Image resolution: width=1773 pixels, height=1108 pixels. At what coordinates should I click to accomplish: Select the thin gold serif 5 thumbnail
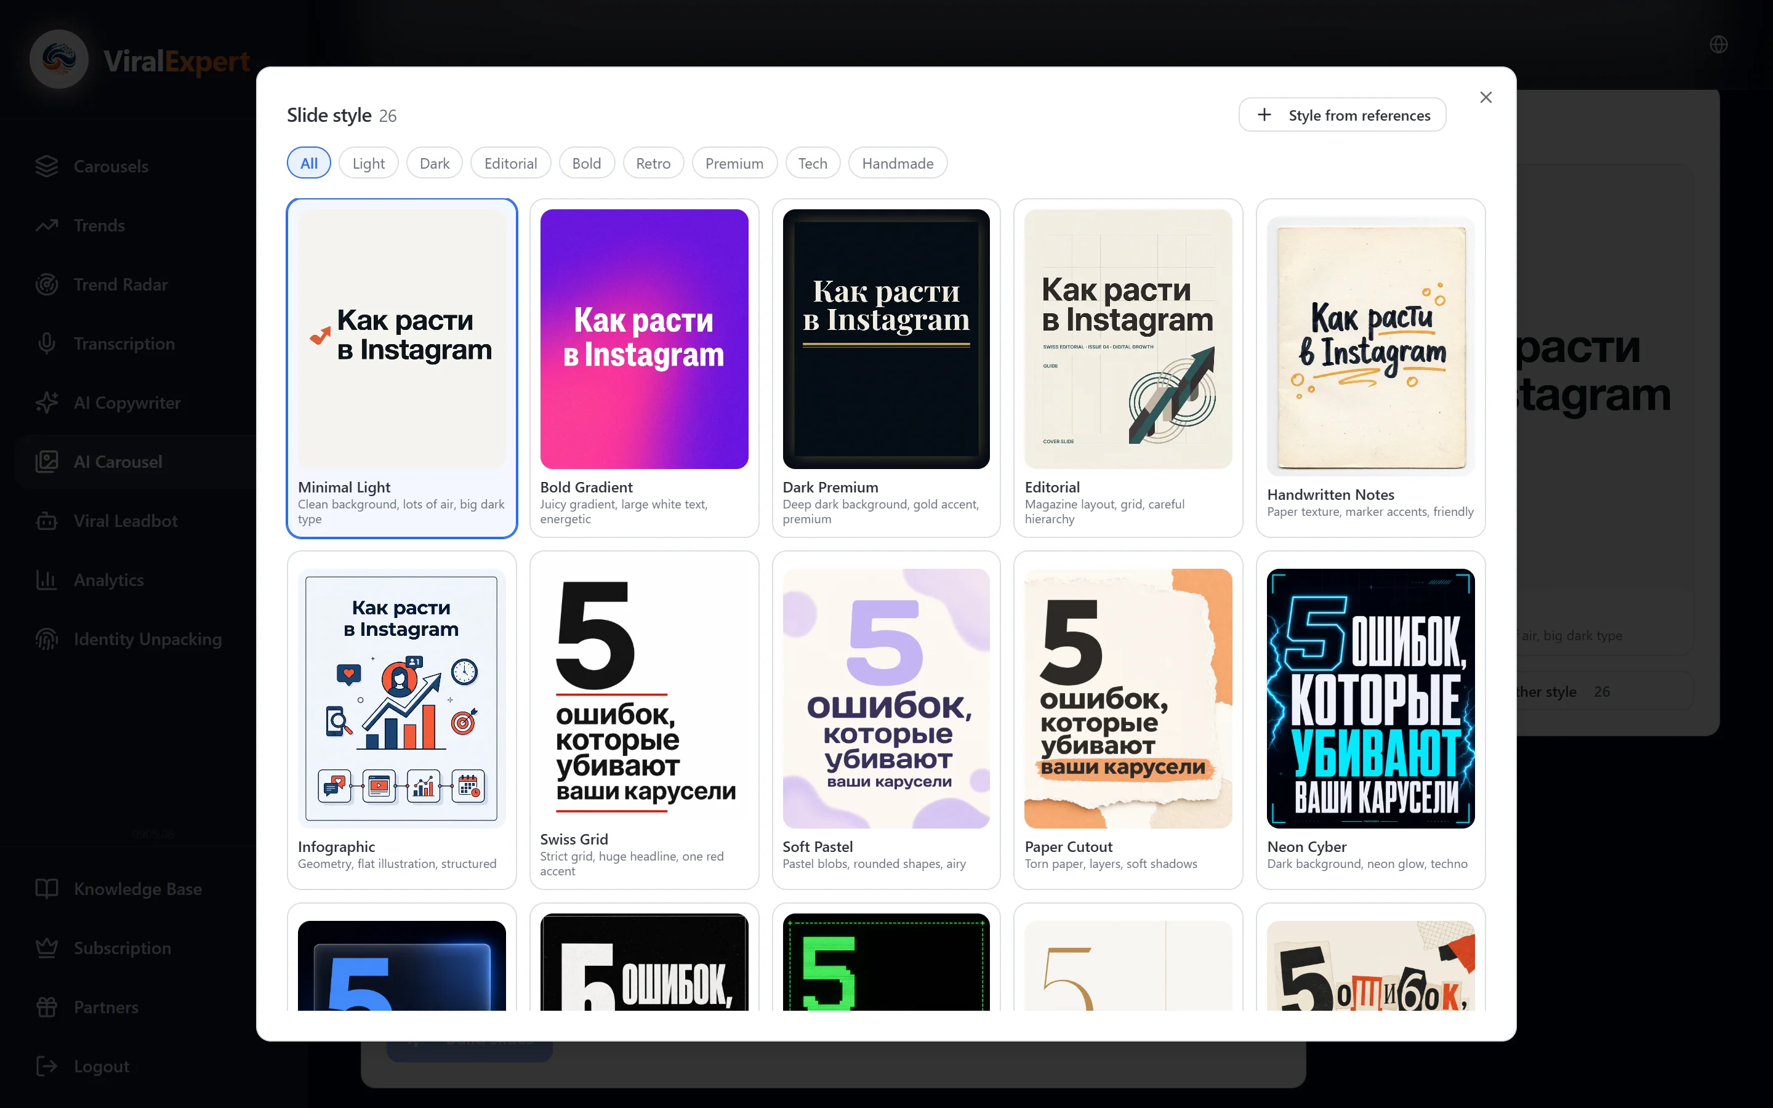coord(1128,965)
